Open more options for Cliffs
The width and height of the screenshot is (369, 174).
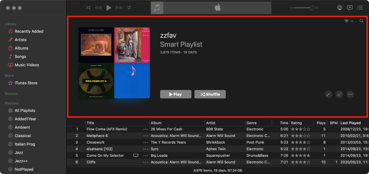point(146,162)
